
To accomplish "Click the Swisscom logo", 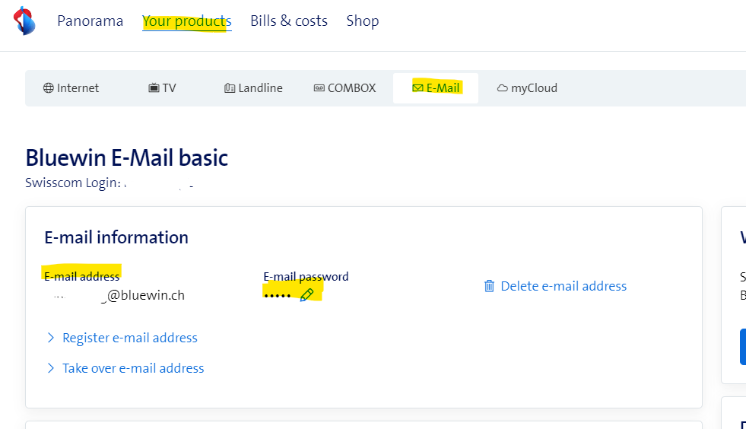I will (24, 21).
